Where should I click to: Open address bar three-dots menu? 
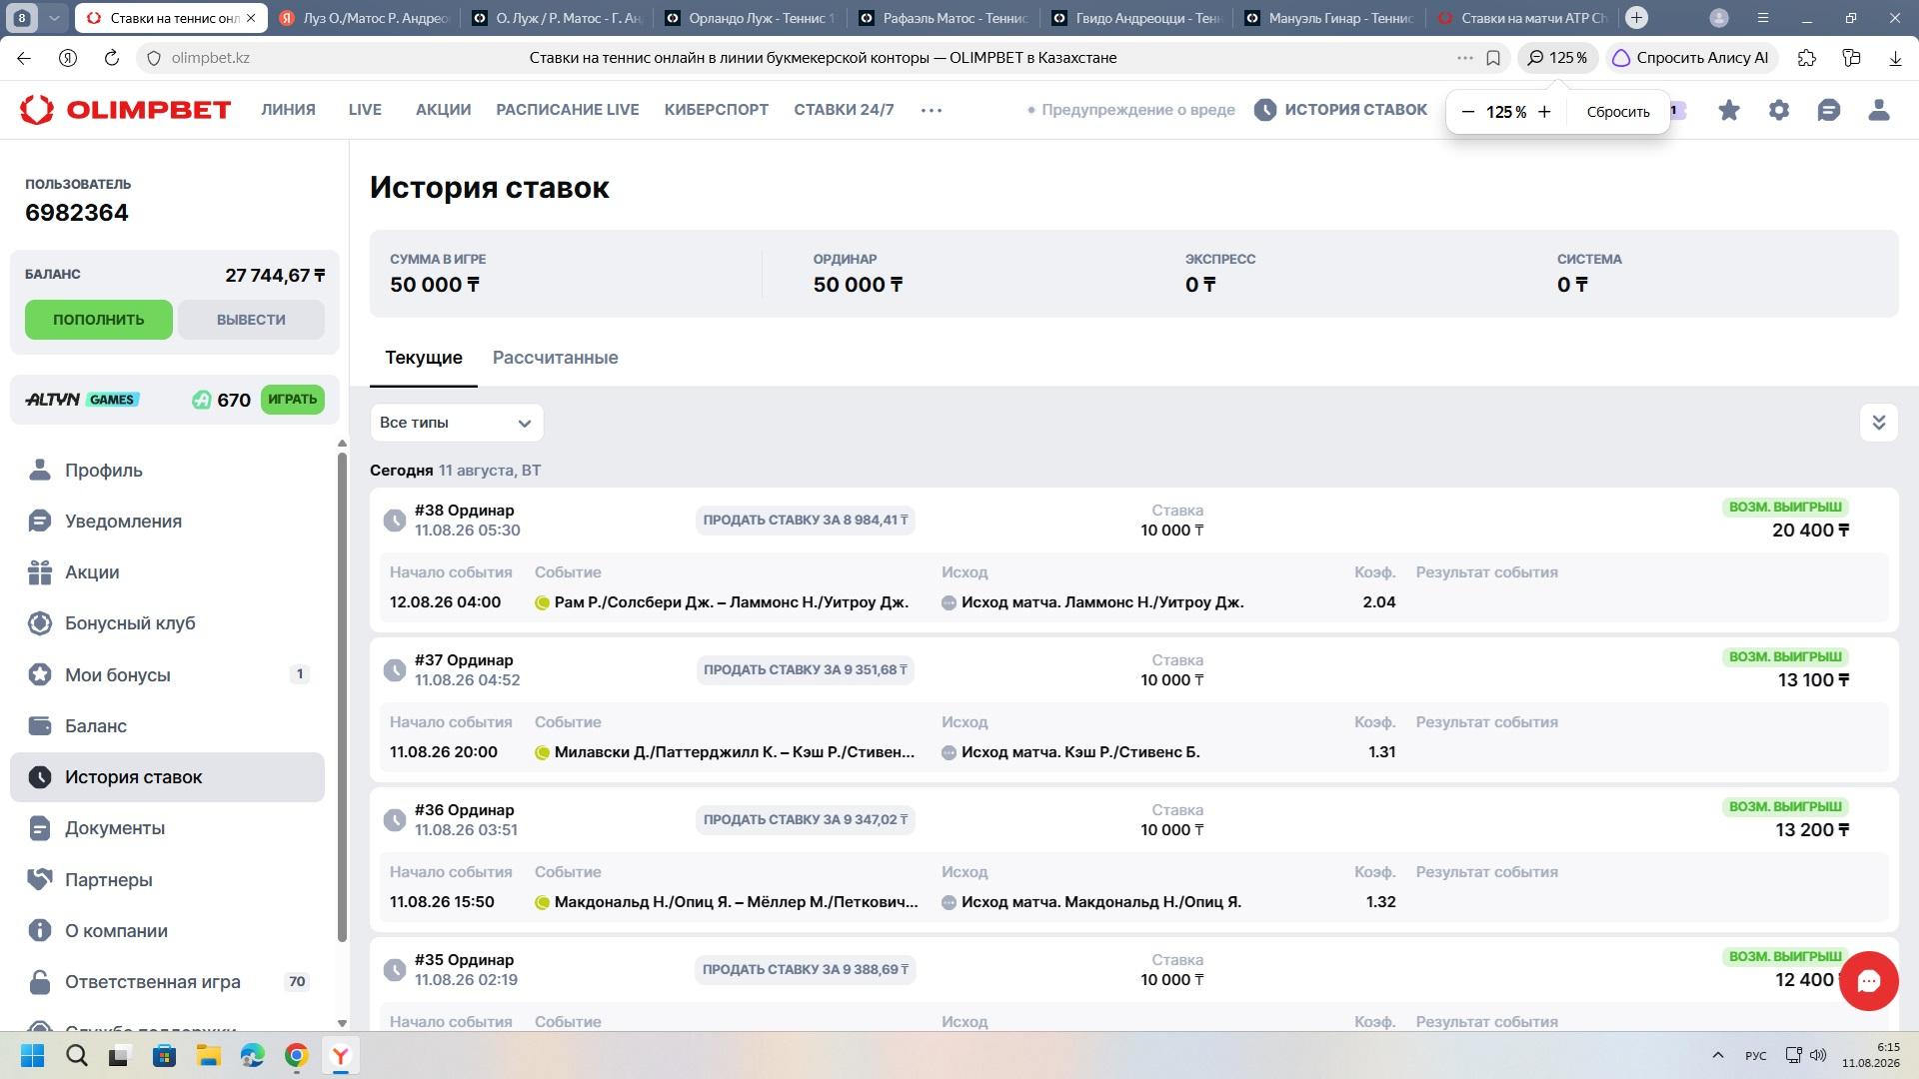click(1465, 58)
